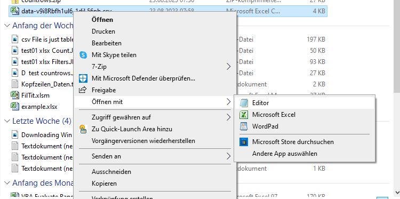Click the scrollbar down arrow
Viewport: 400px width, 199px height.
click(x=397, y=193)
